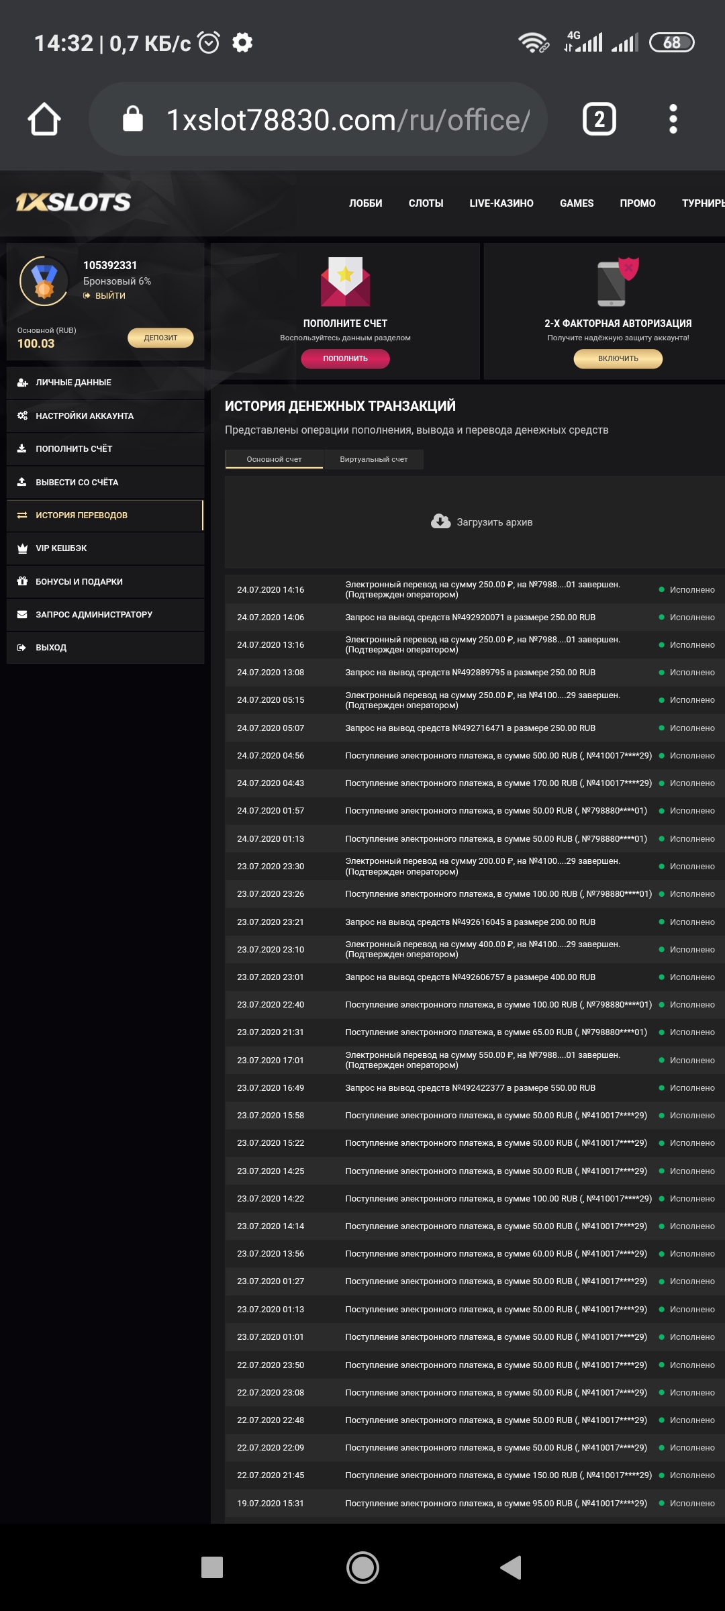The width and height of the screenshot is (725, 1611).
Task: Open the browser three-dot menu
Action: point(673,119)
